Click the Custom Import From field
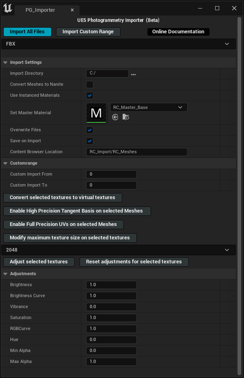This screenshot has height=378, width=244. [111, 174]
